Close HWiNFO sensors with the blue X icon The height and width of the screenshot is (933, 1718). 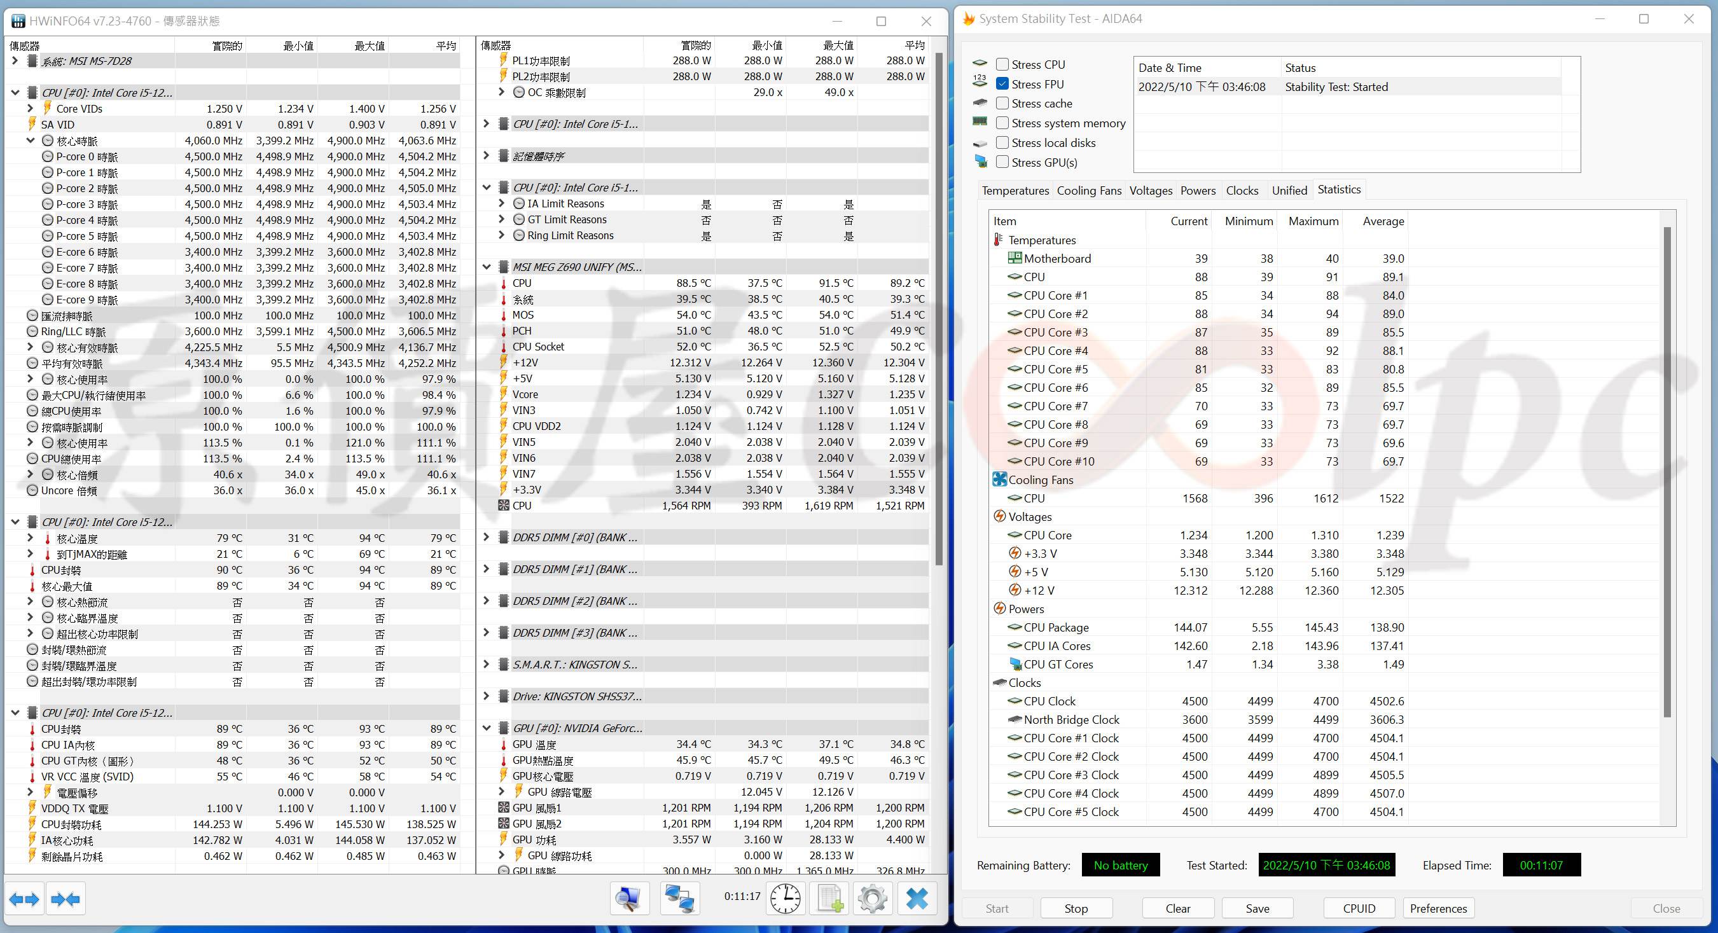tap(917, 898)
